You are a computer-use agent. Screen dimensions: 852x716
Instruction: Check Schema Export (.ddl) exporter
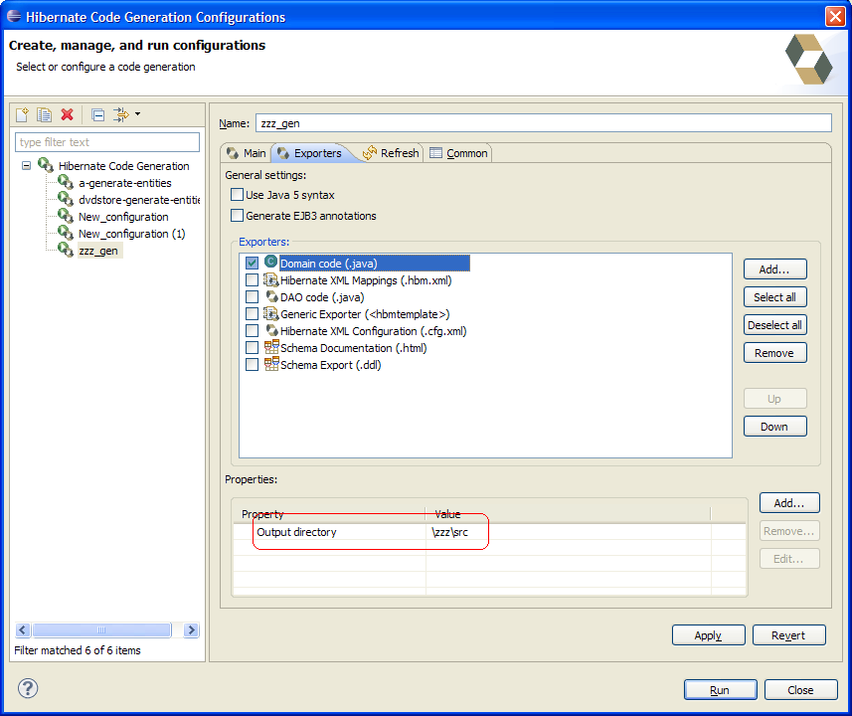[252, 364]
